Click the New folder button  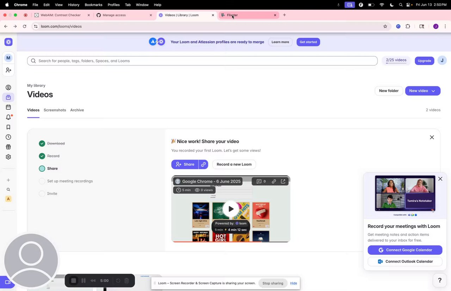(x=389, y=91)
